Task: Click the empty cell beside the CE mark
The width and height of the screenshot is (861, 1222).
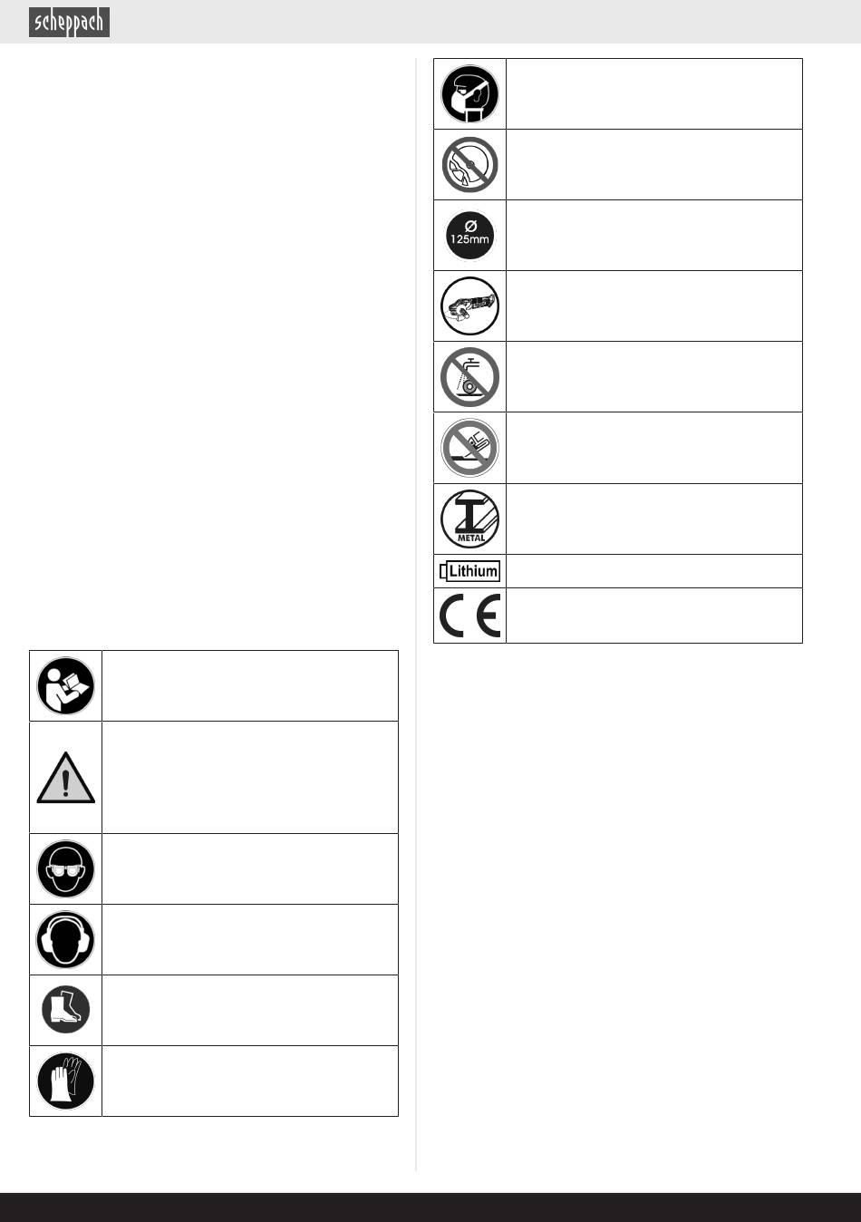Action: 653,616
